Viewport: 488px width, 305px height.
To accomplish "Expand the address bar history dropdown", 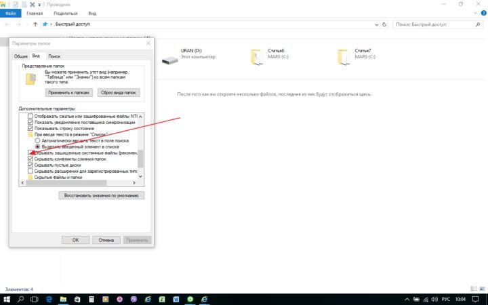I will pyautogui.click(x=376, y=24).
